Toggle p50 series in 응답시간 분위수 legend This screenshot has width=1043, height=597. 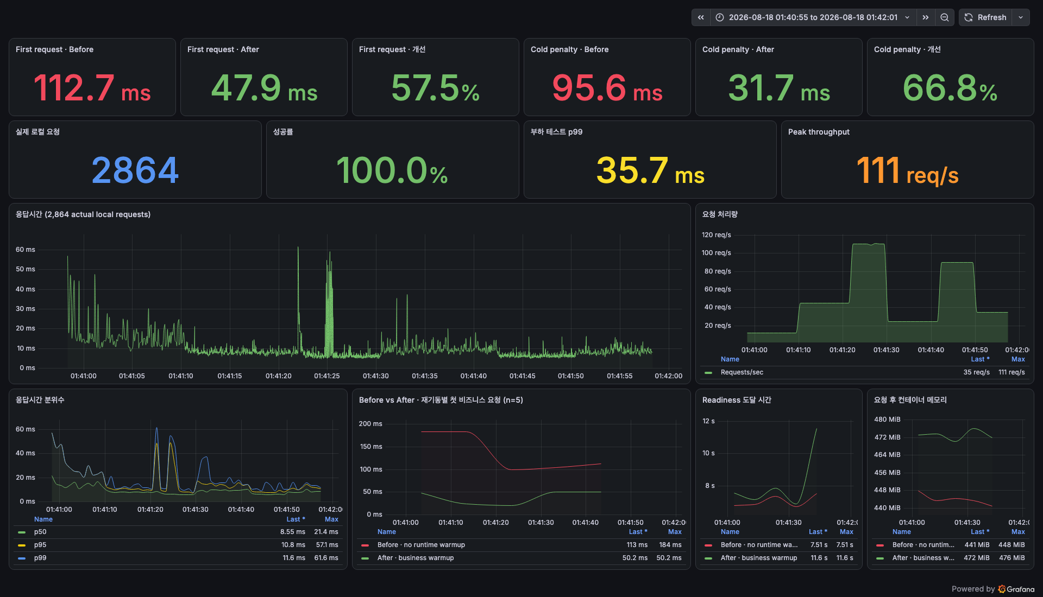pyautogui.click(x=40, y=532)
